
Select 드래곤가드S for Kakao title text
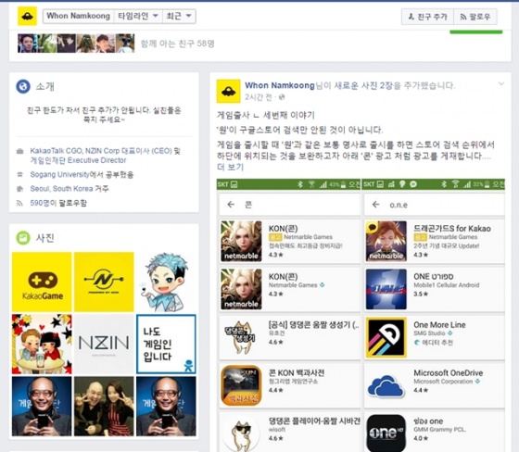pos(452,229)
